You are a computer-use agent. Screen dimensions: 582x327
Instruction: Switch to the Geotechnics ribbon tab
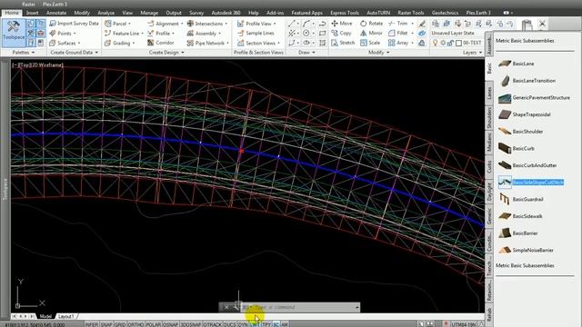pyautogui.click(x=445, y=13)
